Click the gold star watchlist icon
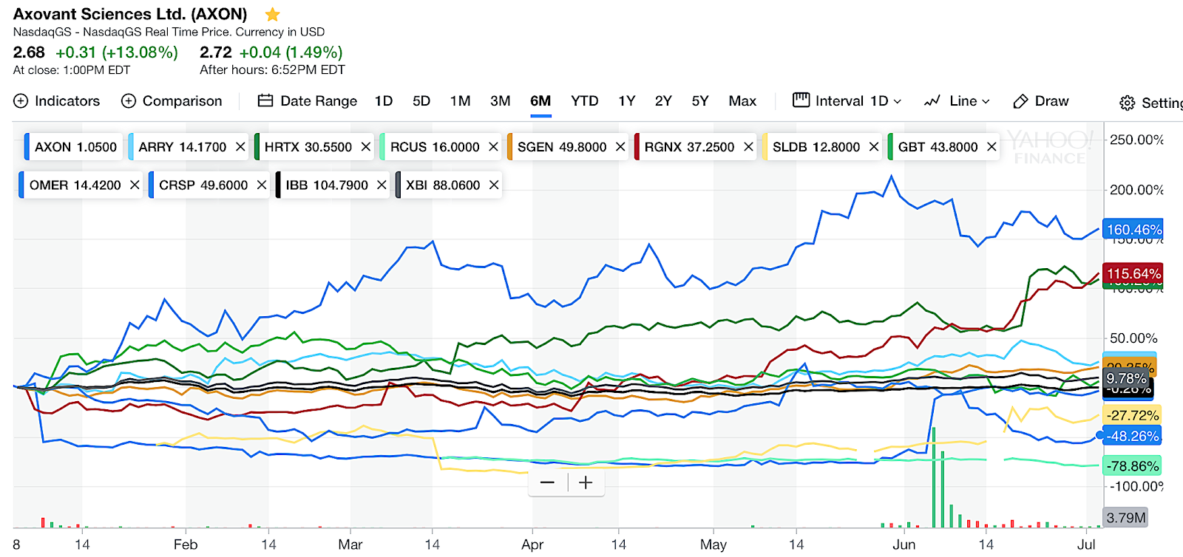This screenshot has width=1183, height=557. (273, 14)
